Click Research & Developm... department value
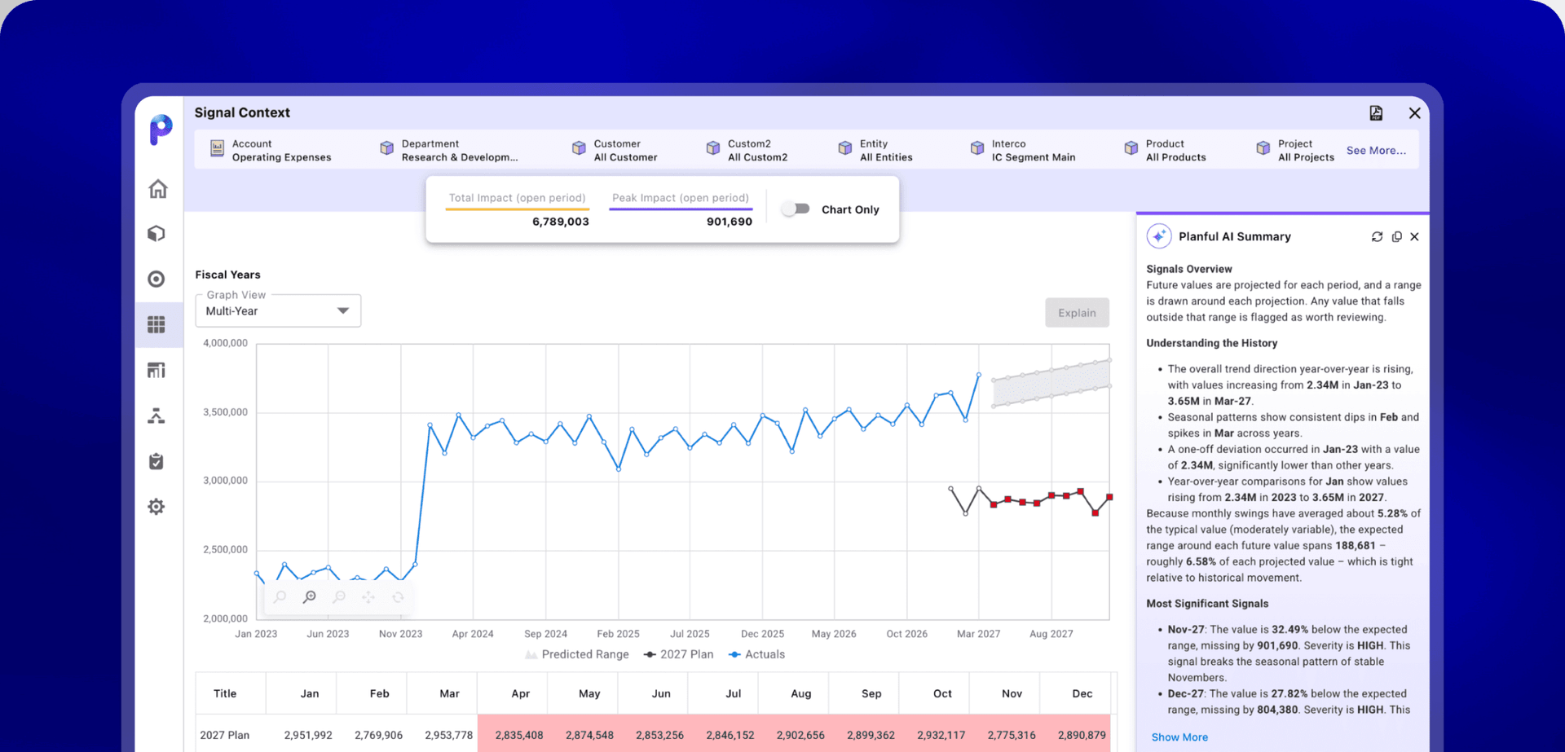 (x=460, y=157)
